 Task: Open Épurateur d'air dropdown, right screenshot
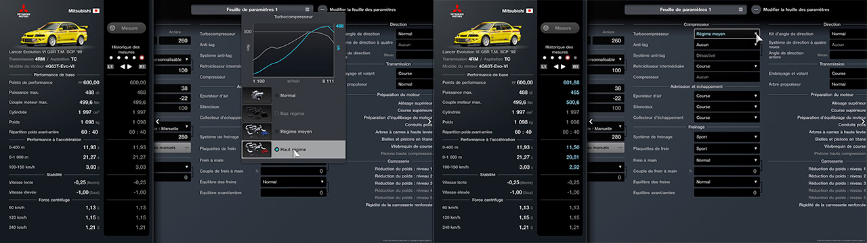point(727,96)
